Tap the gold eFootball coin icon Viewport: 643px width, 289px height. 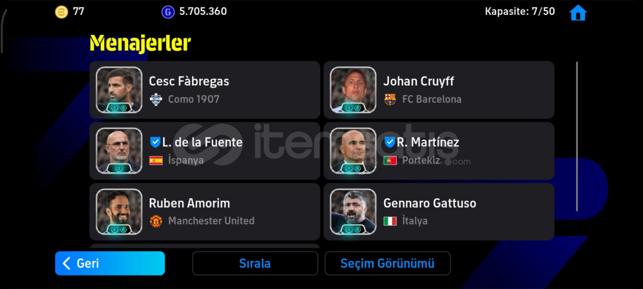coord(61,12)
